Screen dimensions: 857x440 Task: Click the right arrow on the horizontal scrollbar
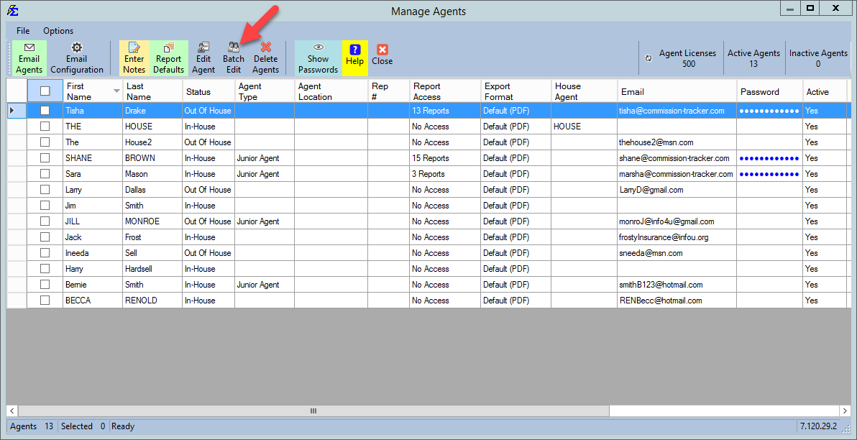tap(844, 411)
